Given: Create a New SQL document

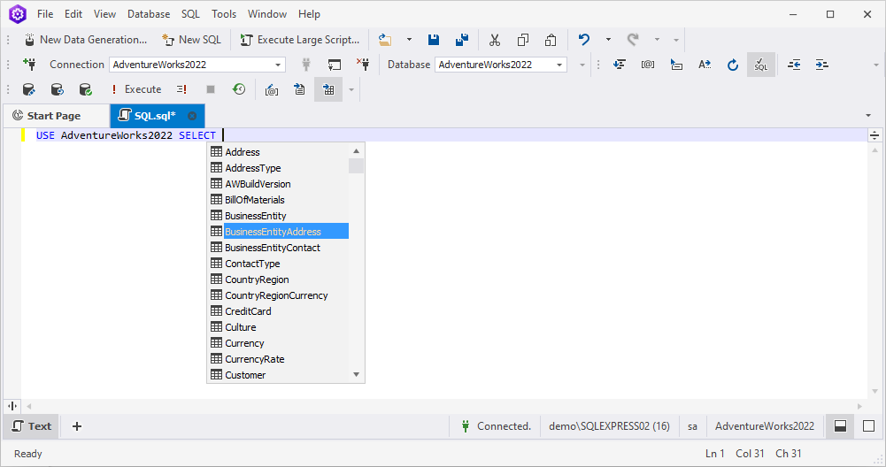Looking at the screenshot, I should point(191,40).
